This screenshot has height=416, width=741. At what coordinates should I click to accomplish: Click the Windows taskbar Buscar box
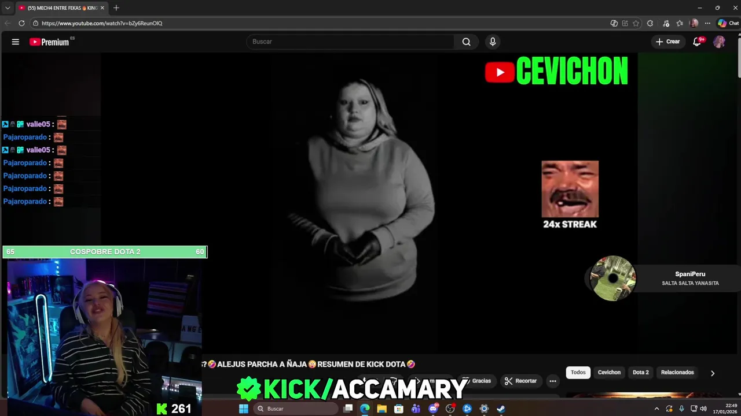tap(295, 408)
